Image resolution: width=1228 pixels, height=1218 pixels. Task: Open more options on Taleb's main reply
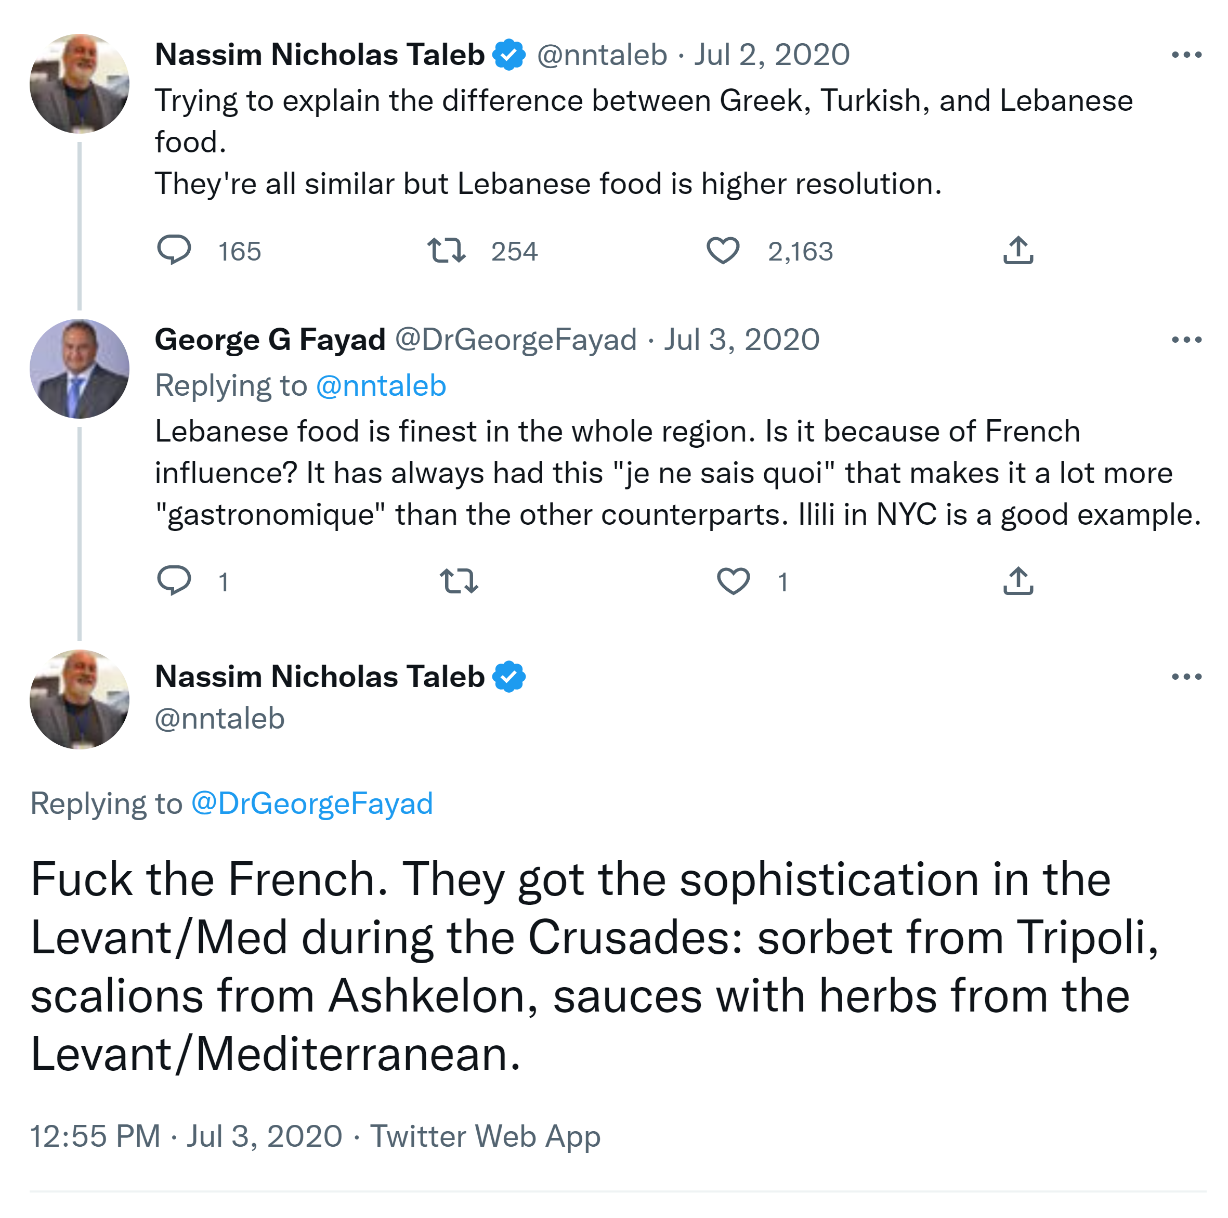(x=1186, y=677)
